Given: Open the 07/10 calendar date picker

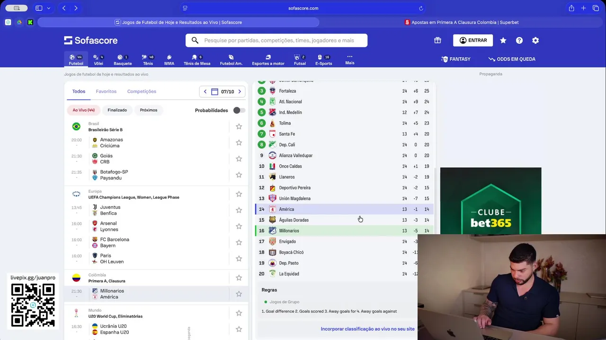Looking at the screenshot, I should (223, 92).
